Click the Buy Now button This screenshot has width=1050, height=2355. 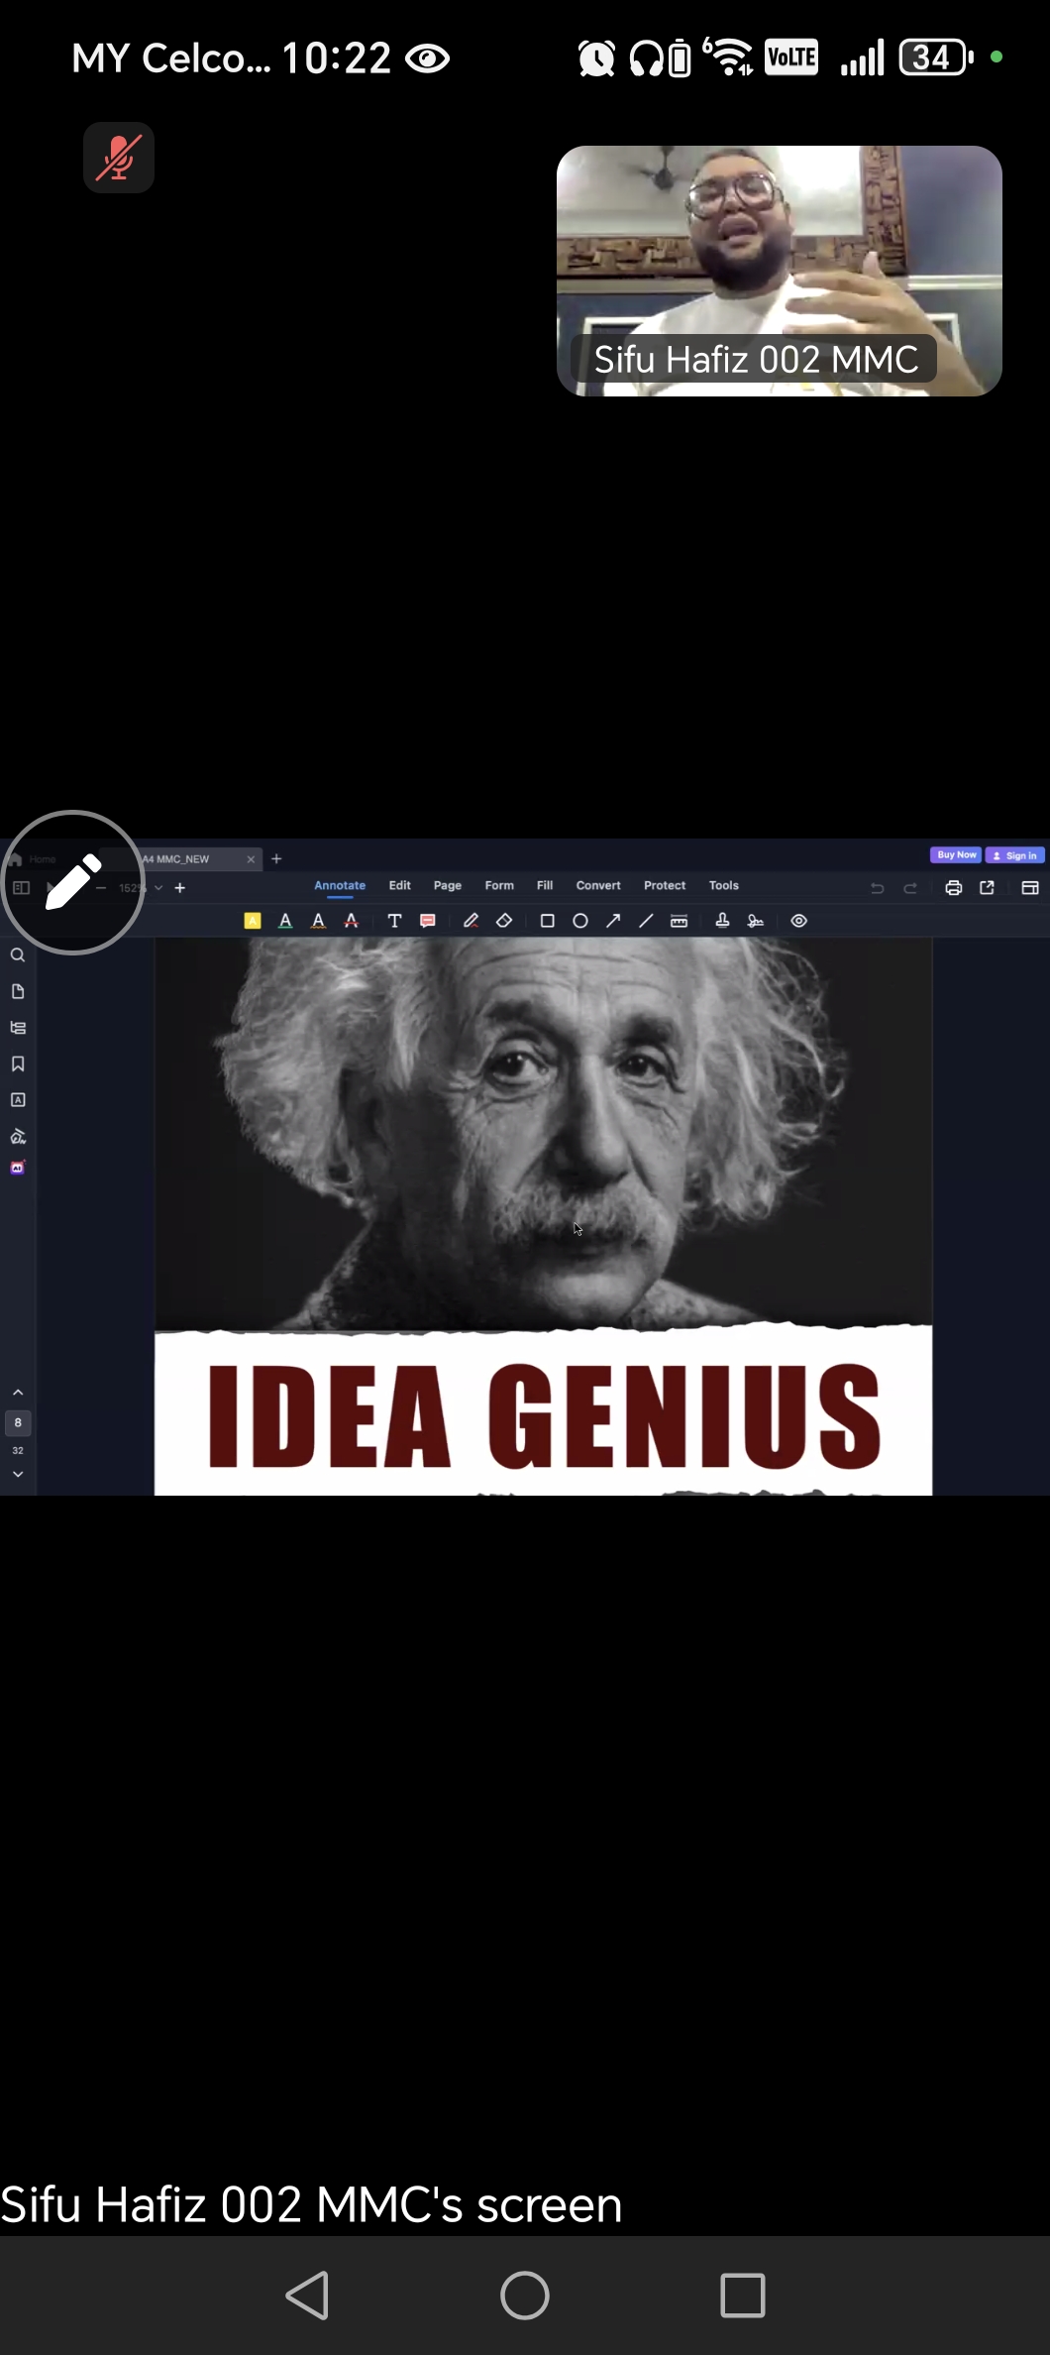tap(956, 854)
